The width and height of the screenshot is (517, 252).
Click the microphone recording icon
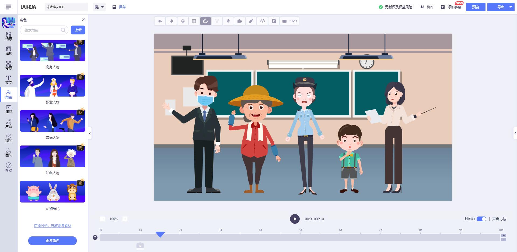click(228, 21)
